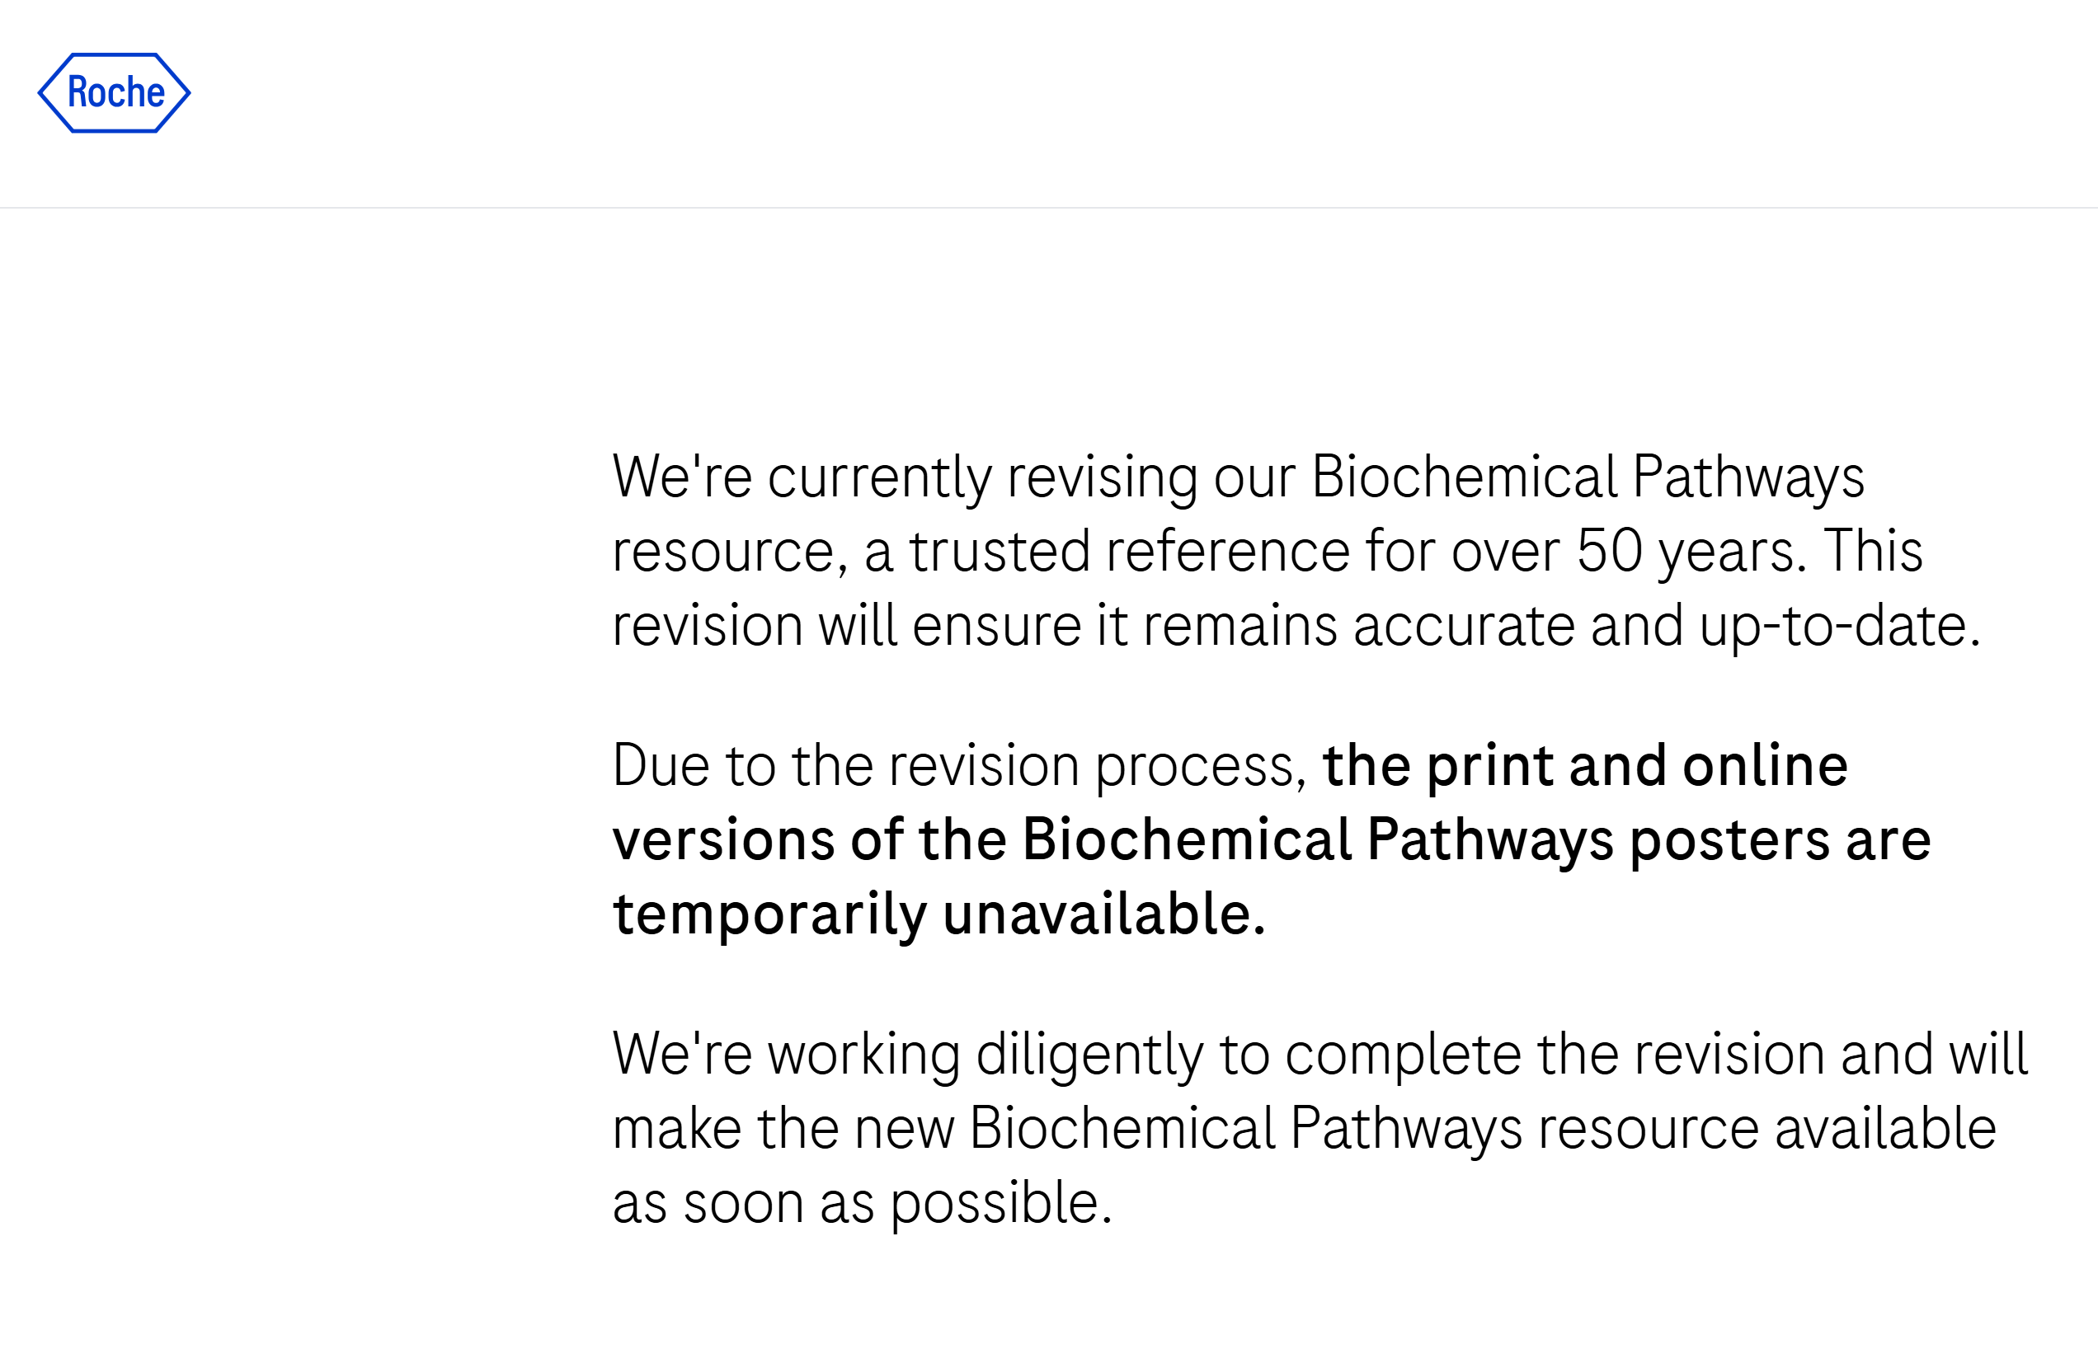Click bold 'versions of the Biochemical Pathways'

(1113, 841)
